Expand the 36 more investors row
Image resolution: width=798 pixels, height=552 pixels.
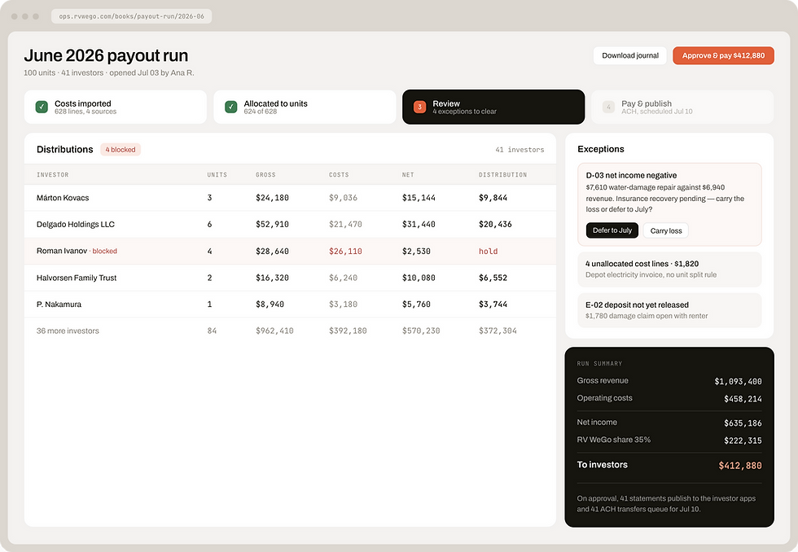pos(290,331)
